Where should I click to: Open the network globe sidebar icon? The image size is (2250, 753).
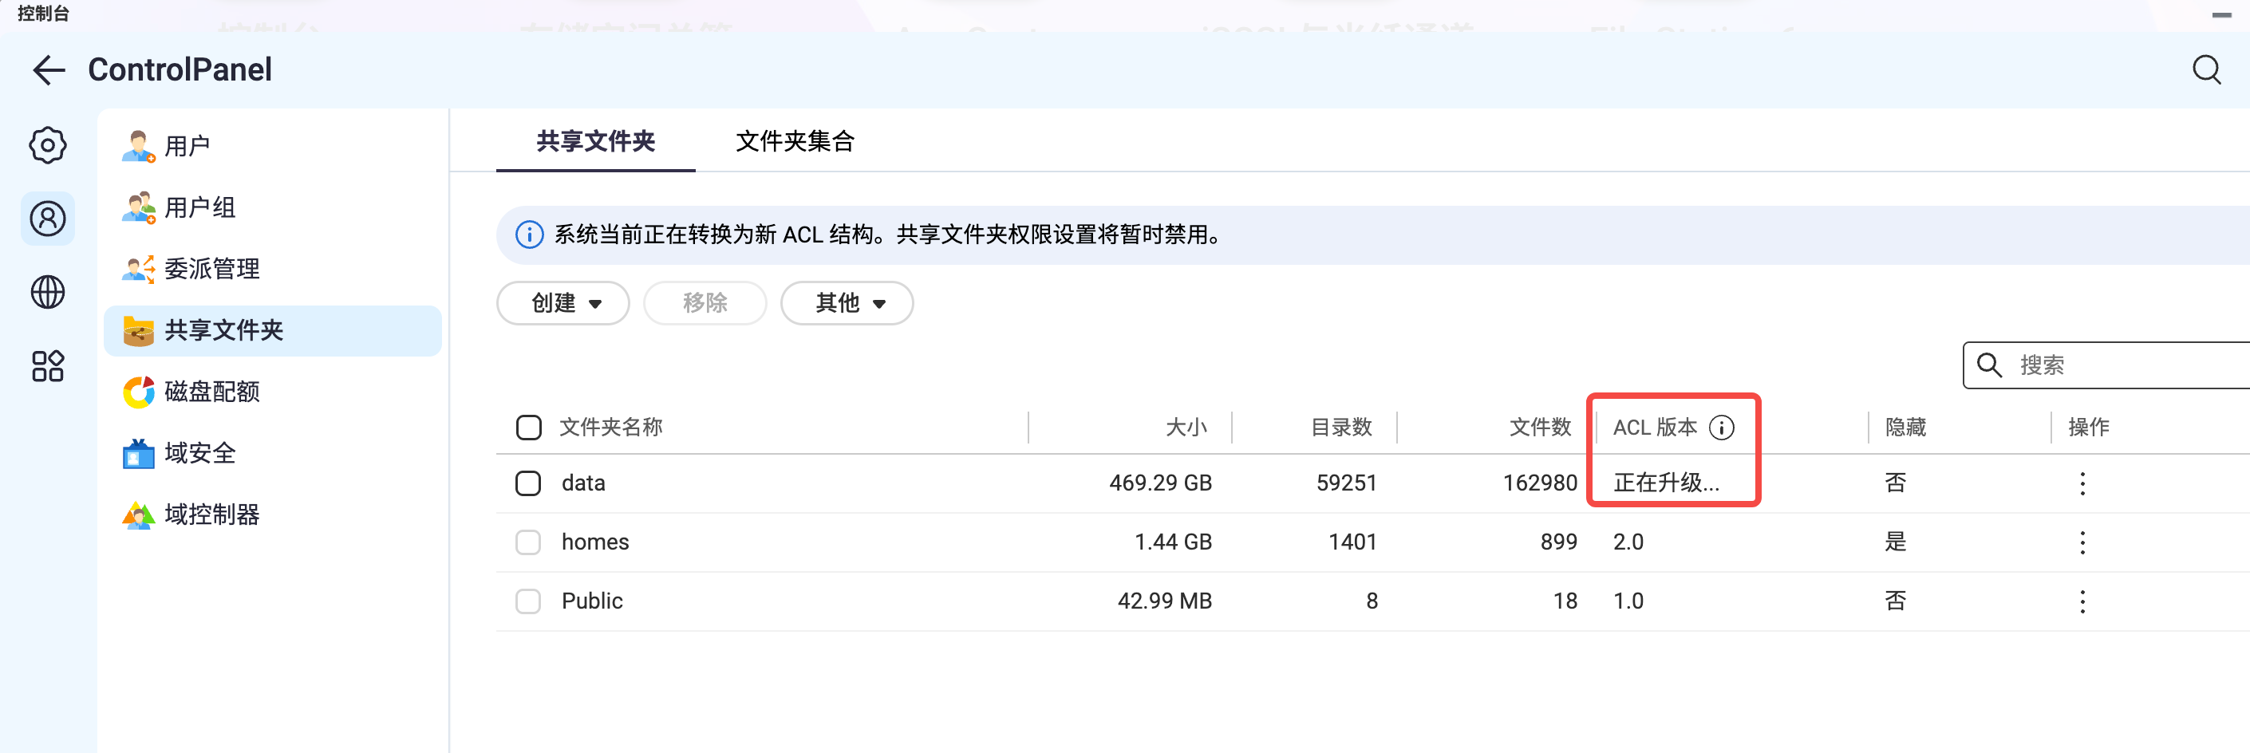48,292
